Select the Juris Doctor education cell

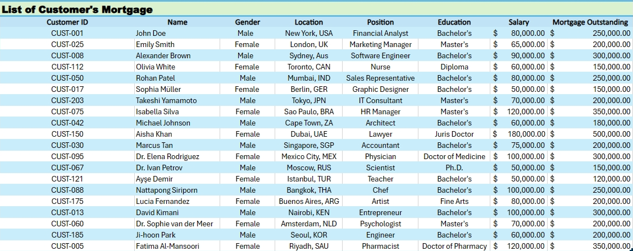click(x=454, y=134)
